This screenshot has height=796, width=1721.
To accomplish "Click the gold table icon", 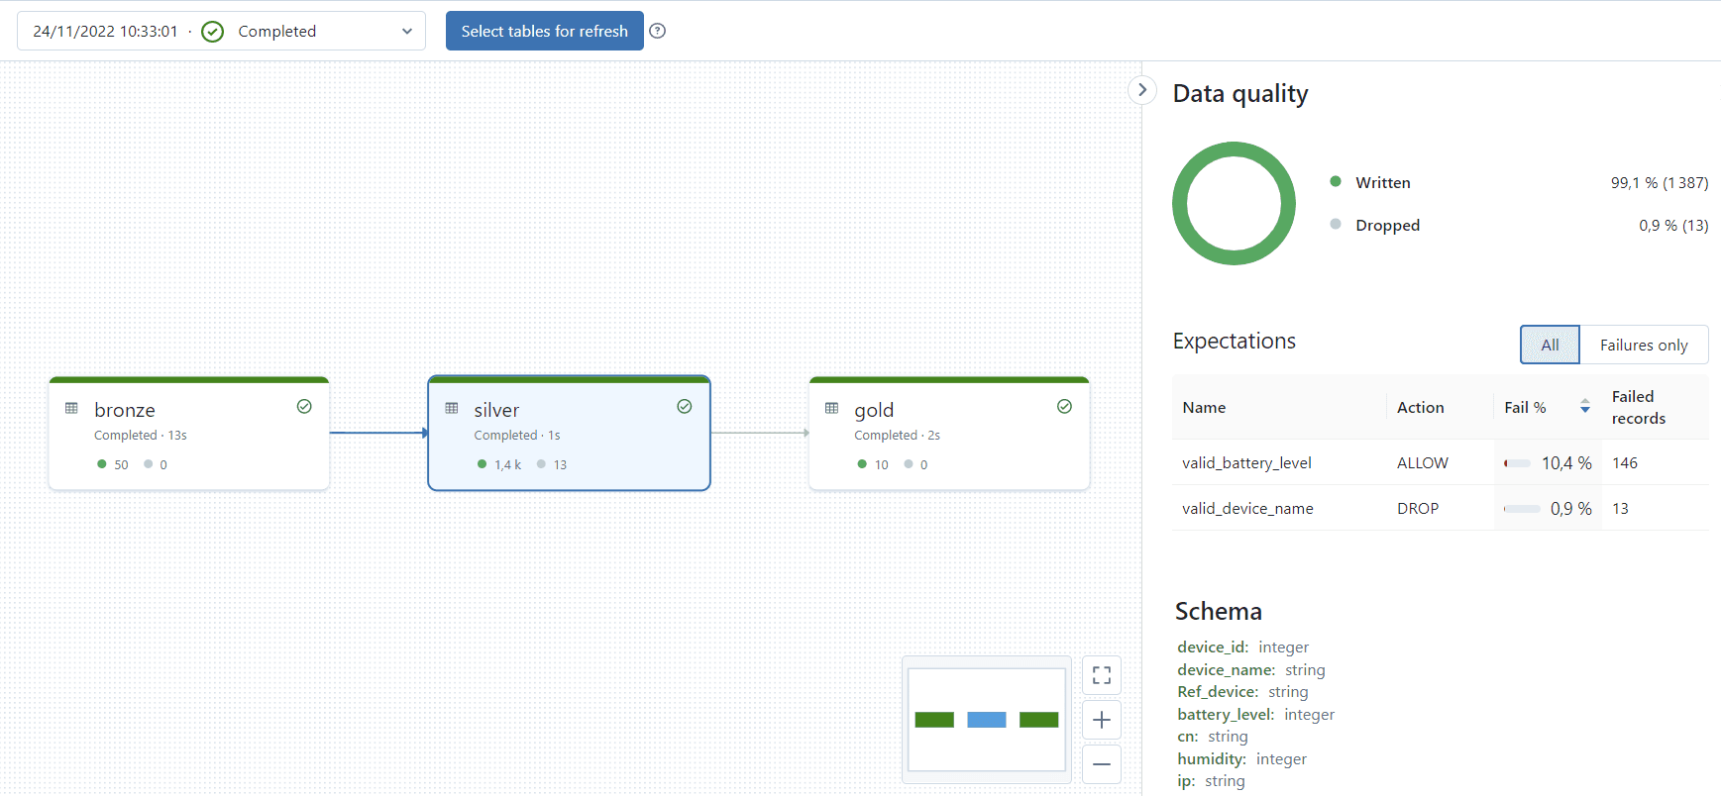I will [x=831, y=408].
